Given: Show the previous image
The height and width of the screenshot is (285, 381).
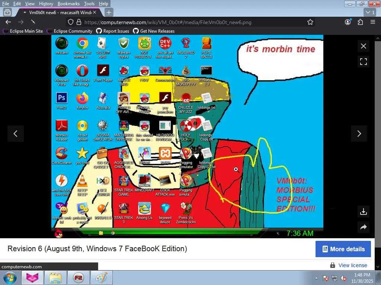Looking at the screenshot, I should point(16,134).
